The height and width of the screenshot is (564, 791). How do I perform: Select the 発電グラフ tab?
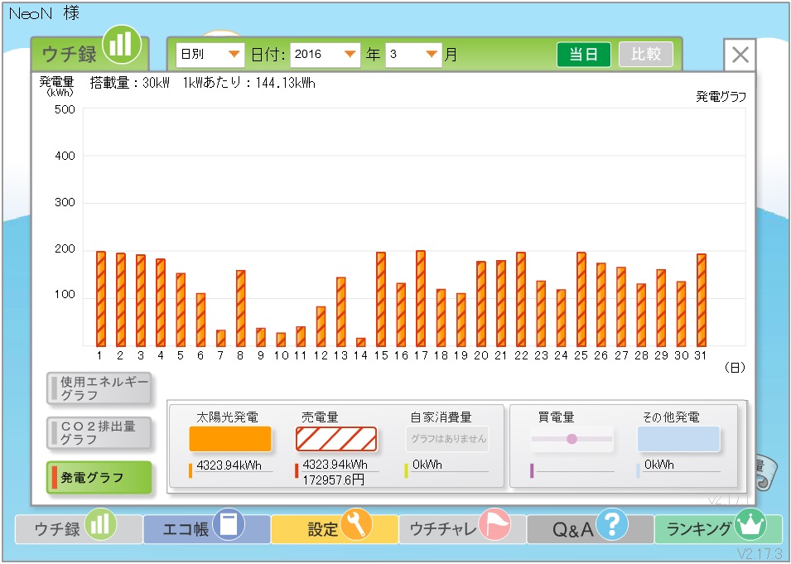(x=99, y=477)
